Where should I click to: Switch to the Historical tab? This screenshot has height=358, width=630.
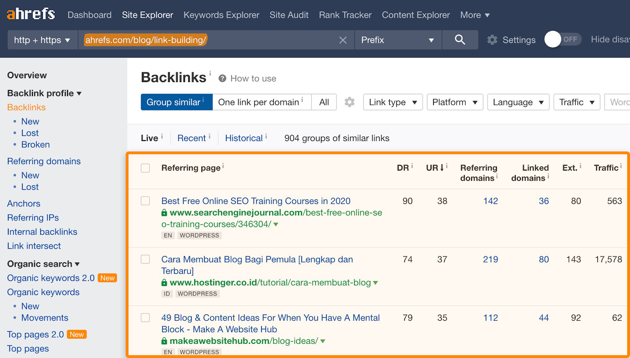[244, 138]
